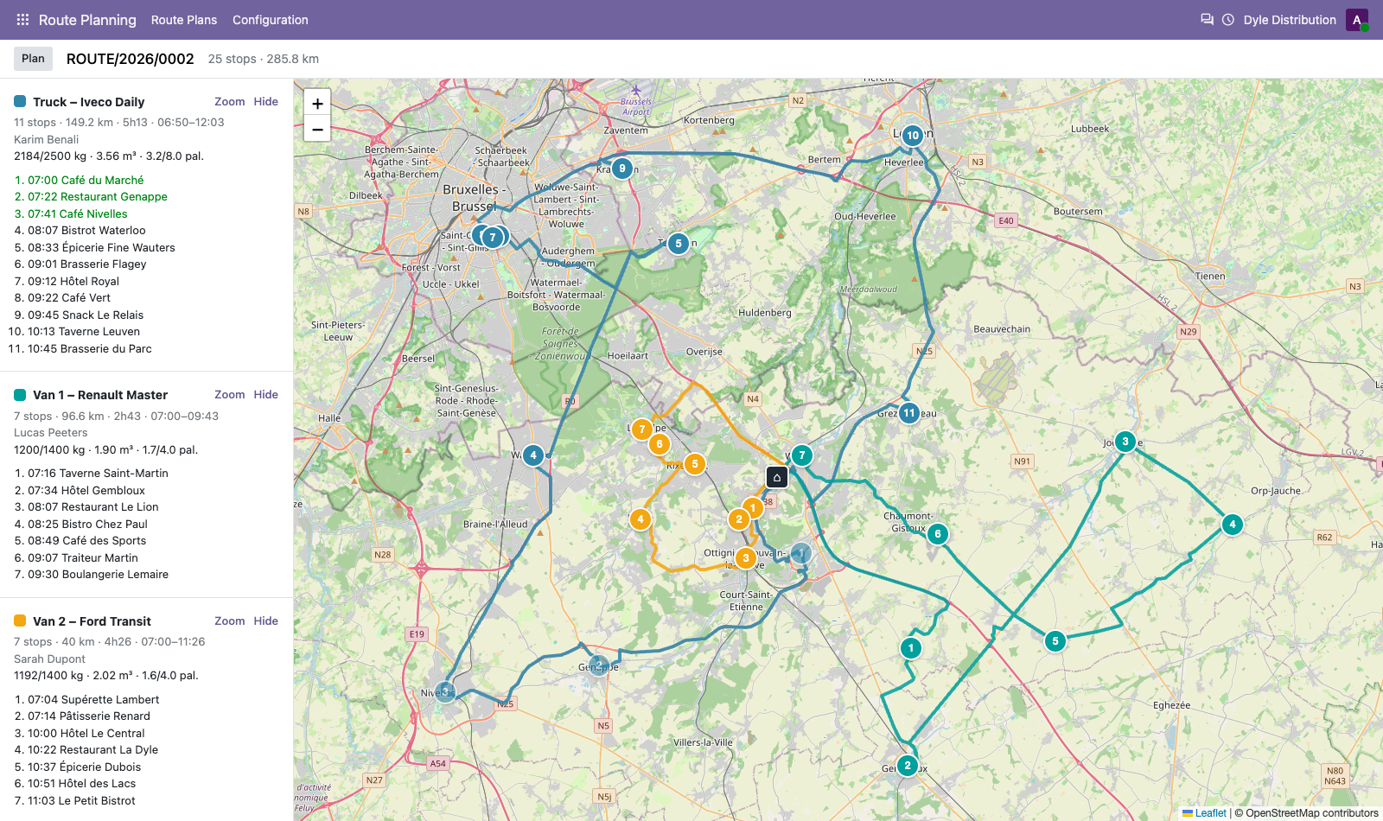Select orange Van 2 marker 7

point(642,430)
